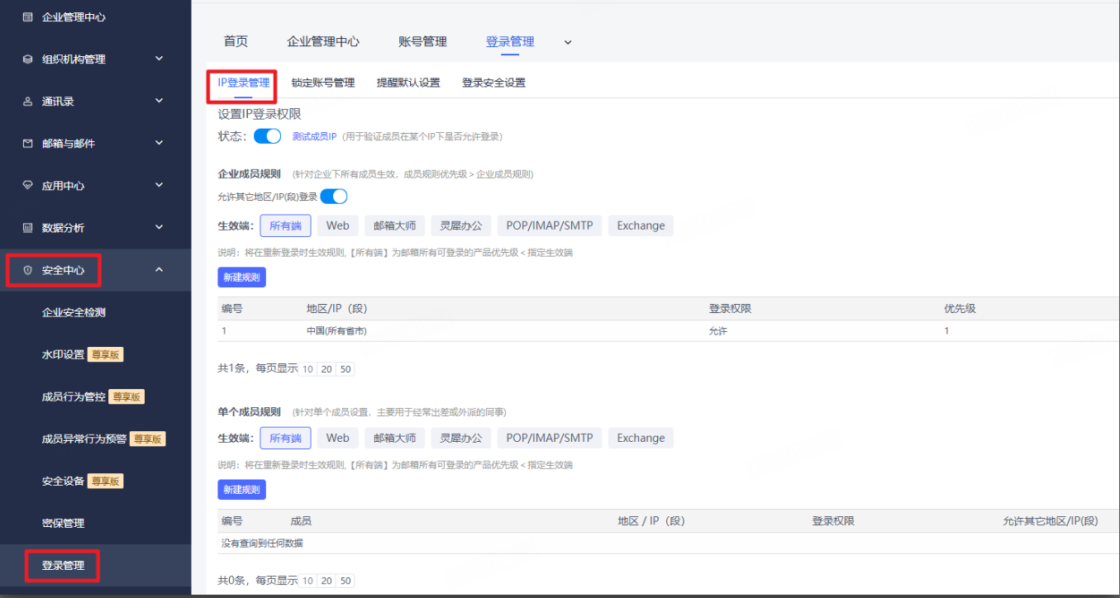The width and height of the screenshot is (1120, 598).
Task: Select 所有端 in 单个成员规则 生效端
Action: tap(285, 438)
